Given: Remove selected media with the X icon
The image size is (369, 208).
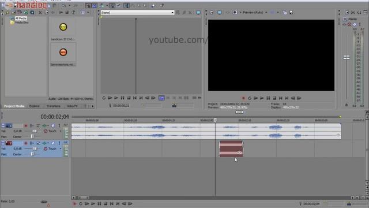Looking at the screenshot, I should coord(40,12).
